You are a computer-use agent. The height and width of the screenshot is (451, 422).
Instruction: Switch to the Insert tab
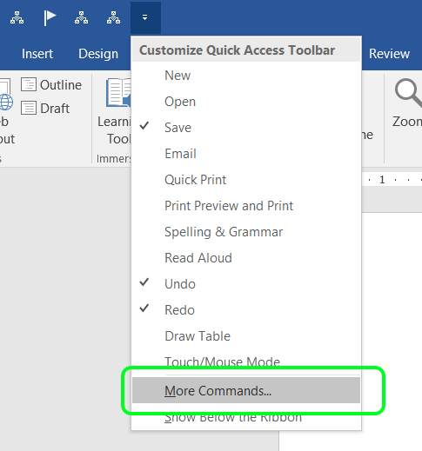pyautogui.click(x=37, y=54)
